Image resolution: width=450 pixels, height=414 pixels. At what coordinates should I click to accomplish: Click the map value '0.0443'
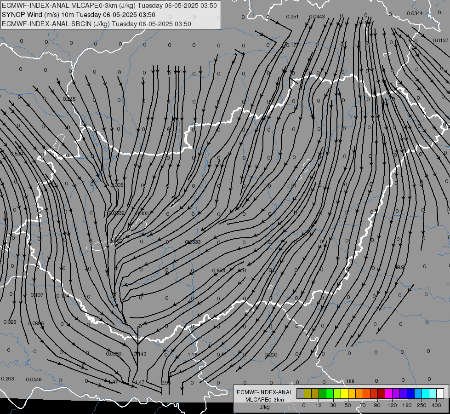[317, 17]
